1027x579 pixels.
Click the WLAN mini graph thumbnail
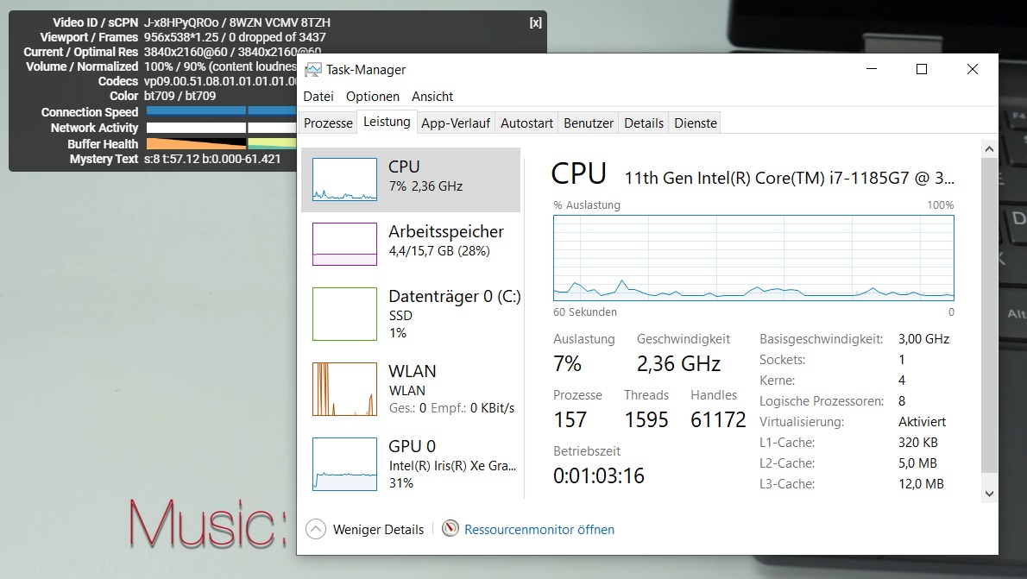coord(344,389)
